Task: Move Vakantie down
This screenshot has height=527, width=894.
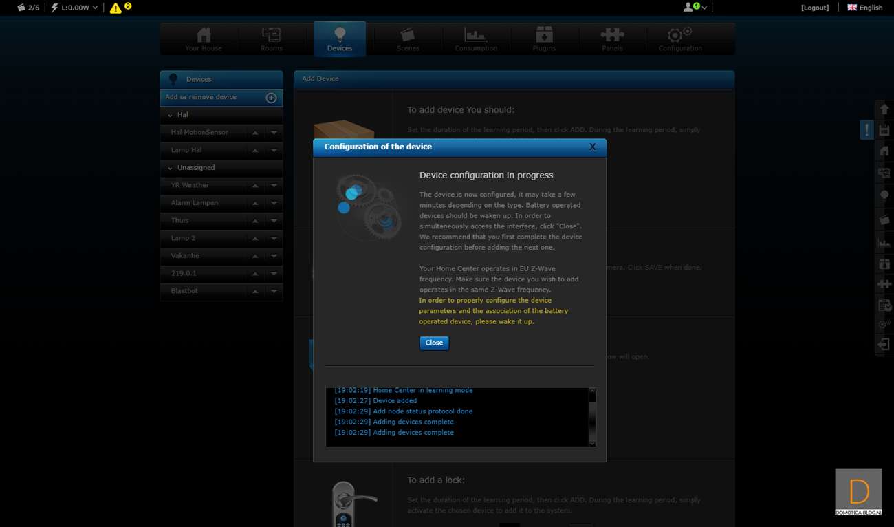Action: coord(274,256)
